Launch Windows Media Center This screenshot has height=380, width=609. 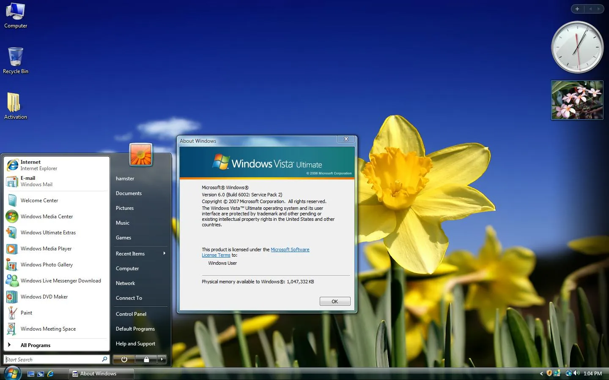tap(57, 217)
